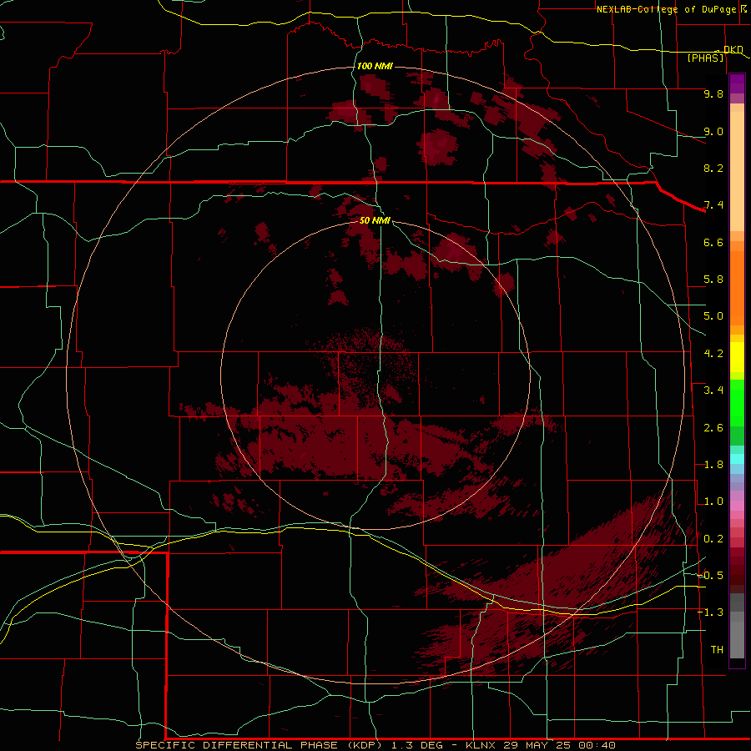This screenshot has width=751, height=751.
Task: Click the 1.3 DEG elevation text
Action: click(418, 745)
